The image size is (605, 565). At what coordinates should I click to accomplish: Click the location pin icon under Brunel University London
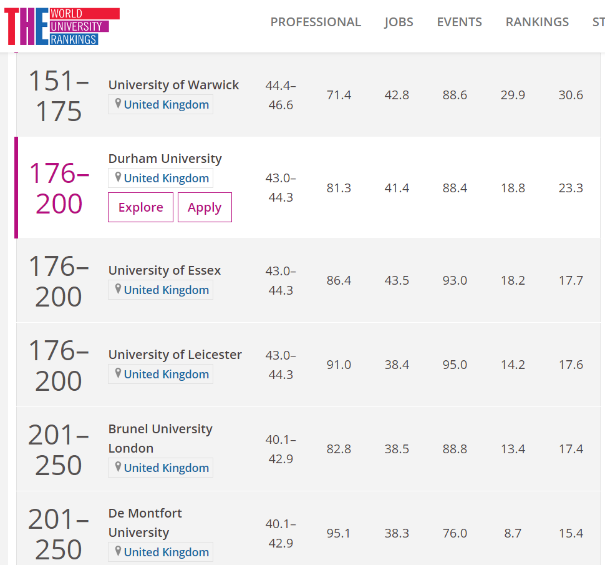coord(117,467)
